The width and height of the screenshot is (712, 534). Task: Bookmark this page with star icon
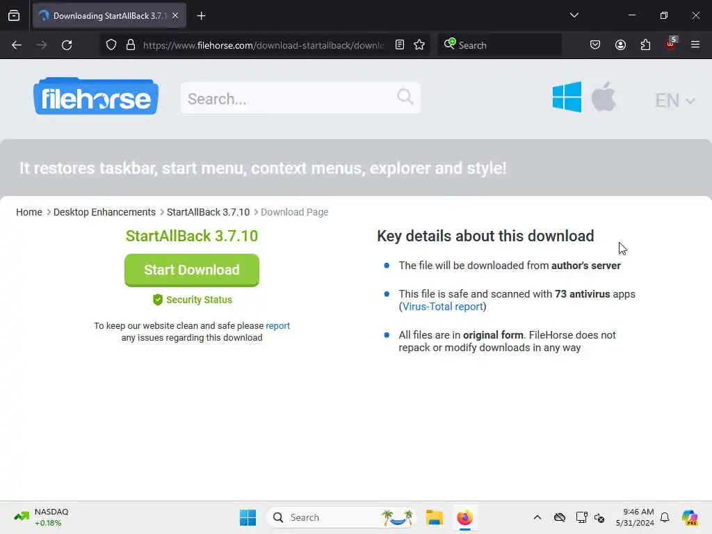coord(419,45)
